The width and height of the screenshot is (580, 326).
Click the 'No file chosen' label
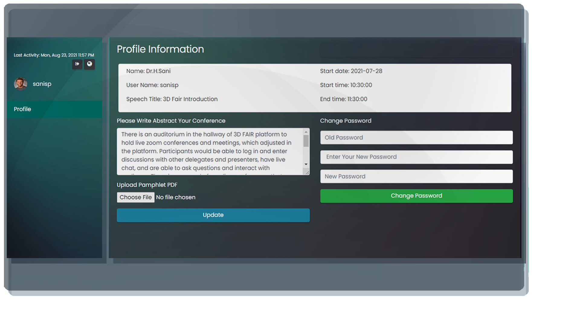(x=176, y=197)
